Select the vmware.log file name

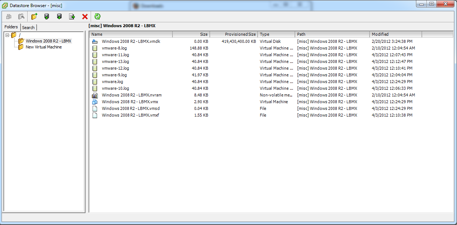tap(112, 82)
